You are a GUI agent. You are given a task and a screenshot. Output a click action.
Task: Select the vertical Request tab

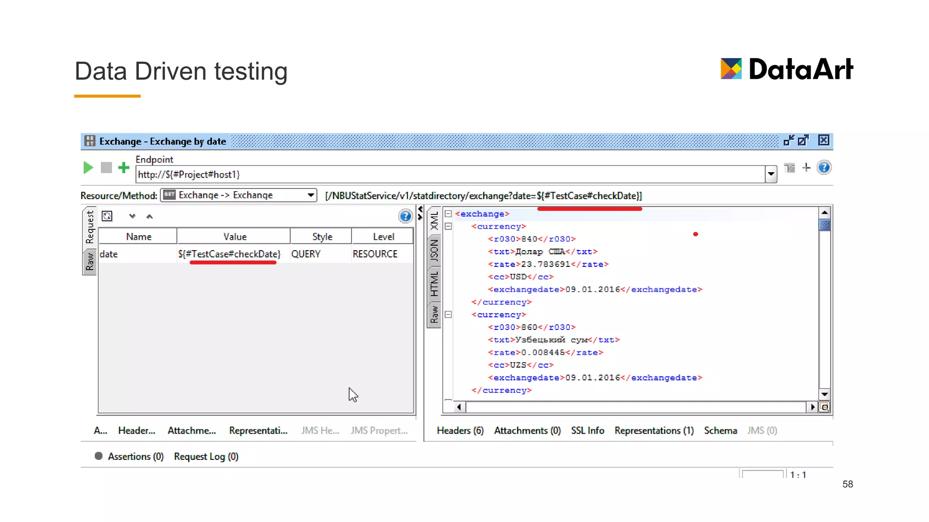[x=90, y=228]
